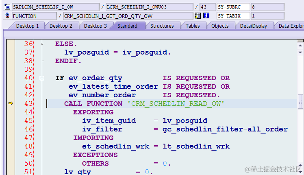The width and height of the screenshot is (304, 175).
Task: Click the SY-SUBRC field label
Action: pos(233,7)
